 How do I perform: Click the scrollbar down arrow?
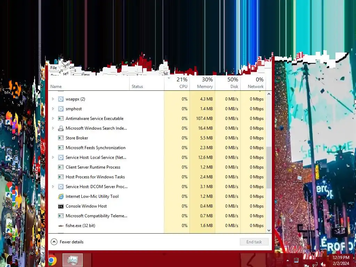[x=269, y=230]
